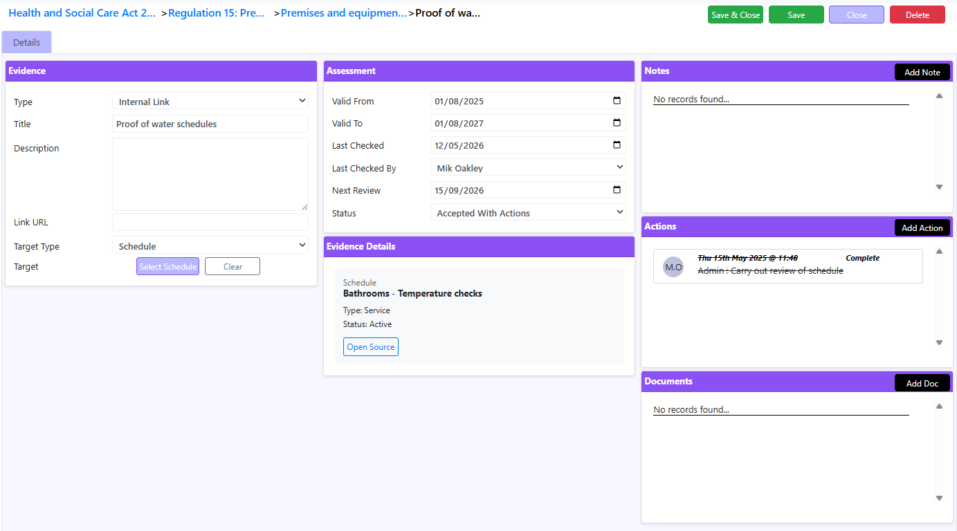Click the Add Doc button
Viewport: 957px width, 531px height.
[x=922, y=383]
